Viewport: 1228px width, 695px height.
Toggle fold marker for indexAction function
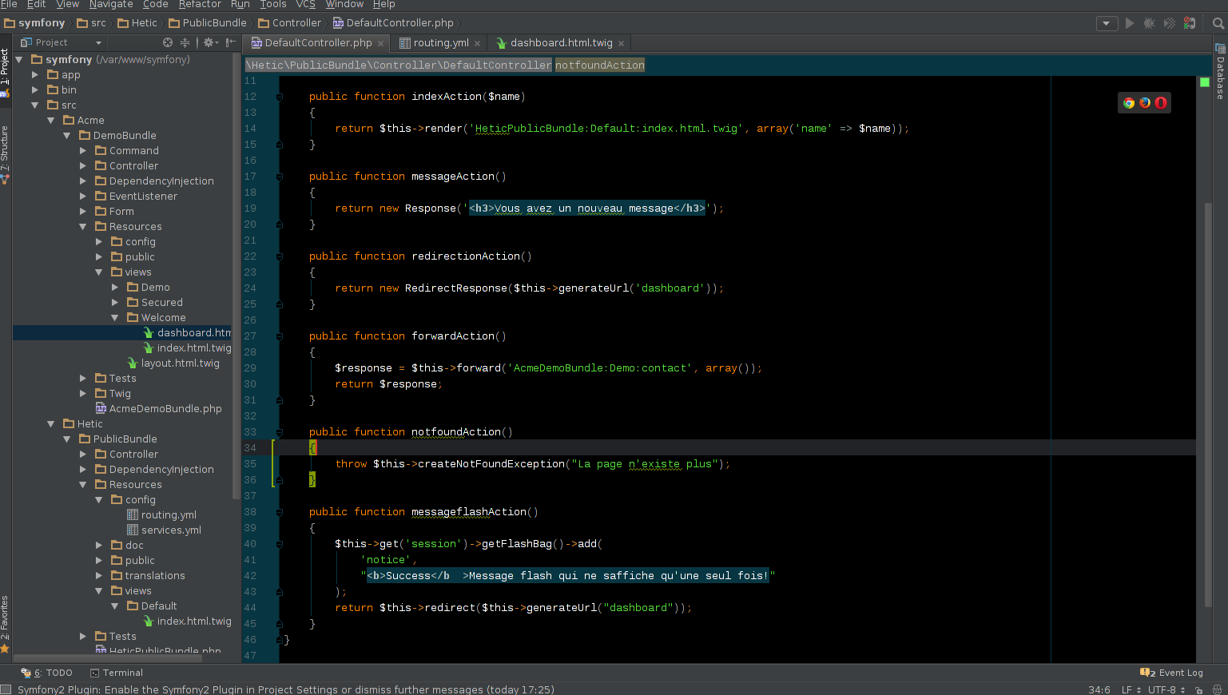(279, 97)
